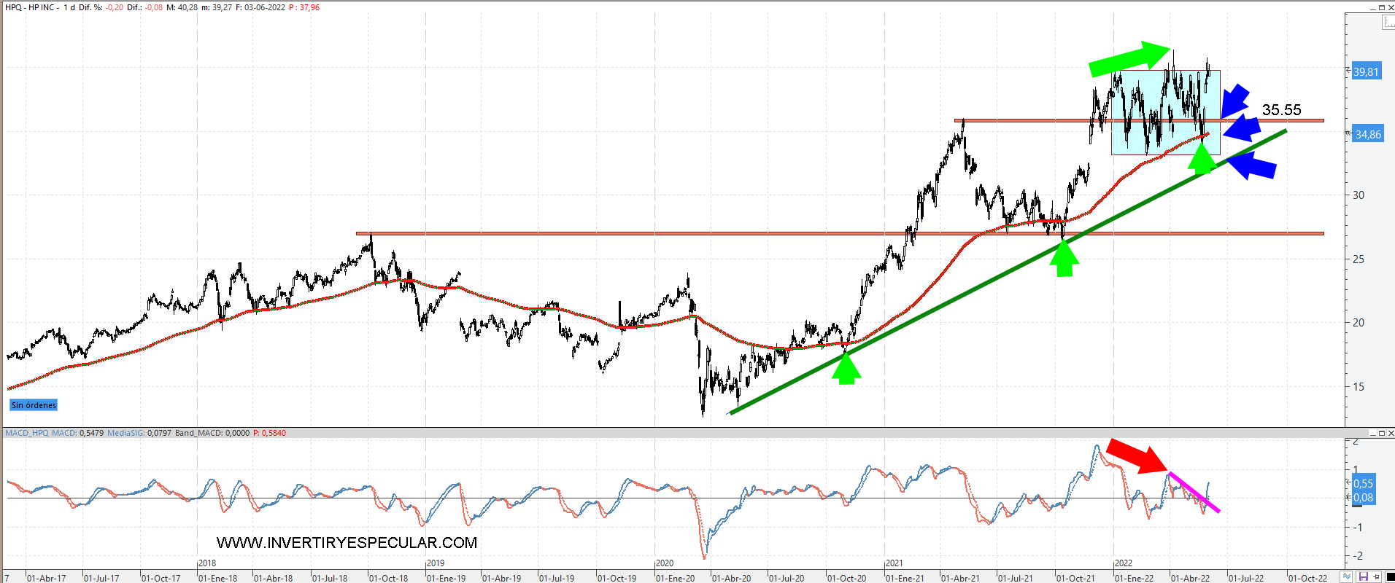Image resolution: width=1395 pixels, height=583 pixels.
Task: Select the 34,86 price marker on axis
Action: pos(1368,135)
